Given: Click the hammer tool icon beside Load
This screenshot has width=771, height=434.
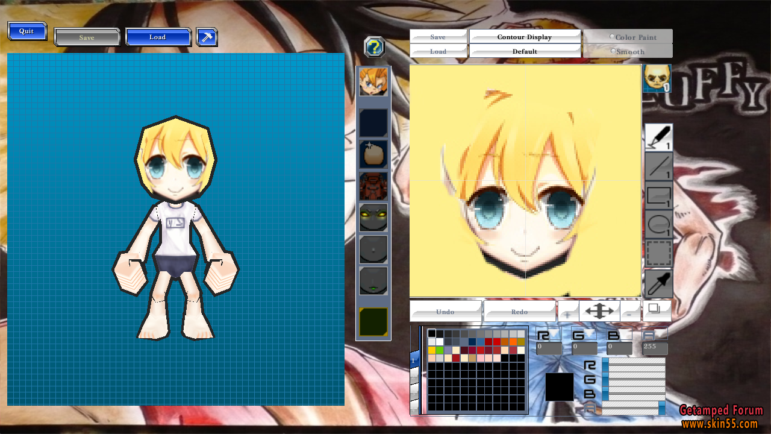Looking at the screenshot, I should tap(207, 37).
